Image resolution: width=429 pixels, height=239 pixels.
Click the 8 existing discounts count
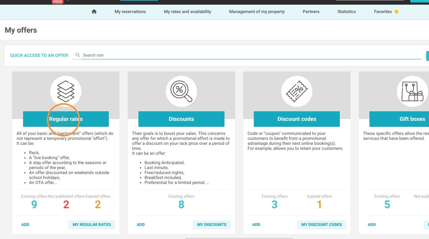(181, 205)
